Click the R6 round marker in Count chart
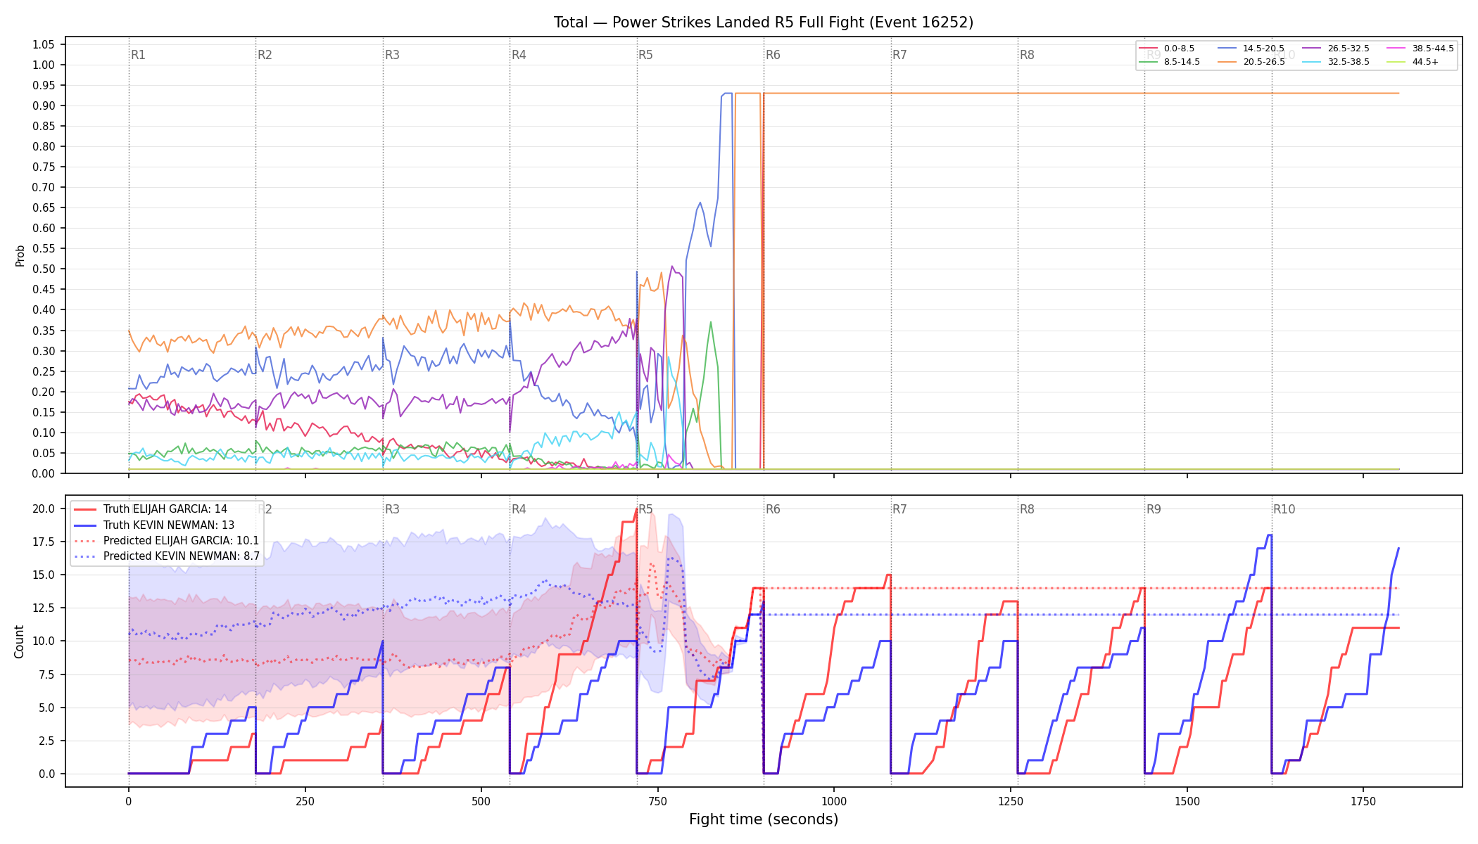This screenshot has width=1478, height=844. tap(773, 509)
